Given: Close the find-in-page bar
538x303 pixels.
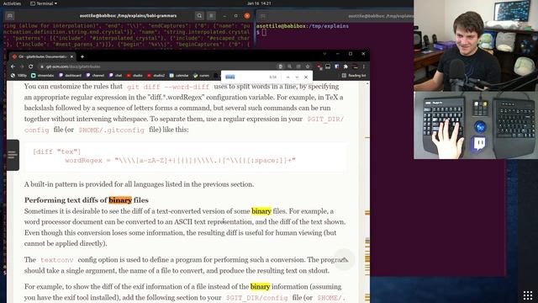Looking at the screenshot, I should pyautogui.click(x=306, y=77).
